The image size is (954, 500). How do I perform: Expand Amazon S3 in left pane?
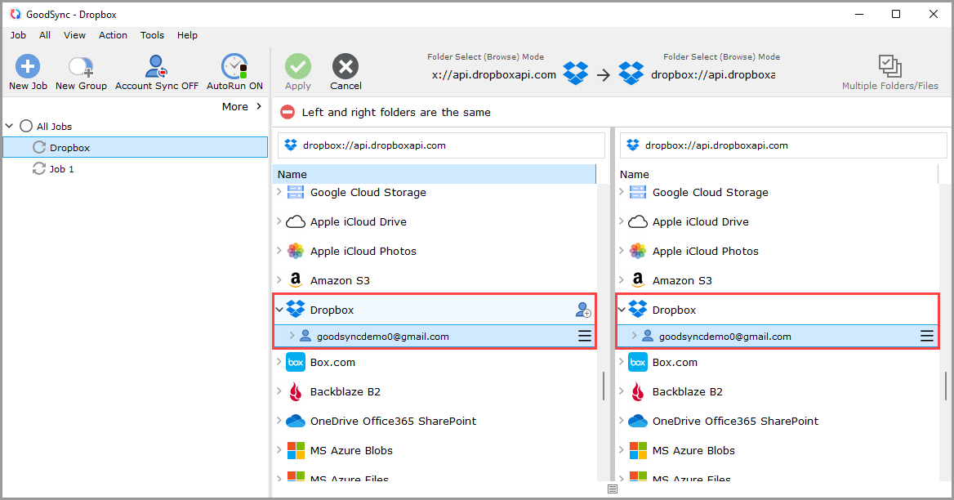click(279, 279)
